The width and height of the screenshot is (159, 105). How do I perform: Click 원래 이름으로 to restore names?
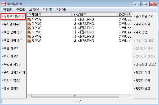[143, 16]
